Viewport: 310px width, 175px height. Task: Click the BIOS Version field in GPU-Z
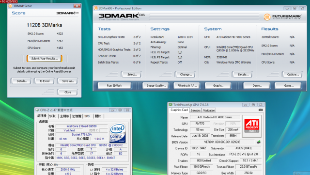[x=222, y=142]
